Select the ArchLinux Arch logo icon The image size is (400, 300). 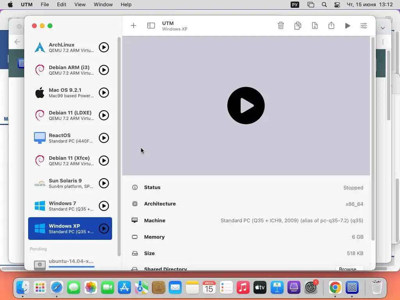[x=40, y=47]
